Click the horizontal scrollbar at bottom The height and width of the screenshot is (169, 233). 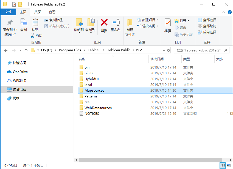click(x=150, y=160)
